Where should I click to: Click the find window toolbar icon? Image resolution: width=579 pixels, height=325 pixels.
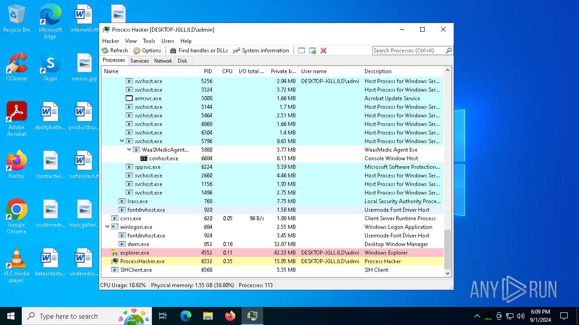301,51
